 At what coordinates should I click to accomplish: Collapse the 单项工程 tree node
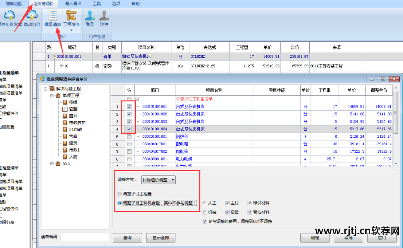click(52, 96)
